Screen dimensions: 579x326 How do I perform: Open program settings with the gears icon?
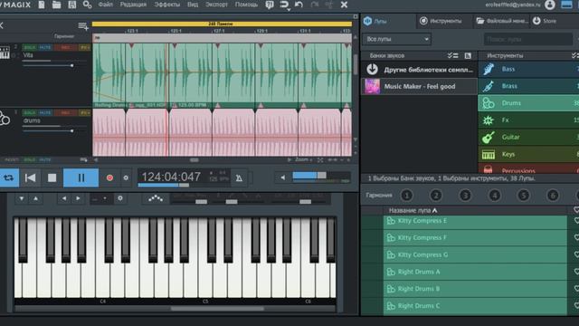click(x=87, y=5)
